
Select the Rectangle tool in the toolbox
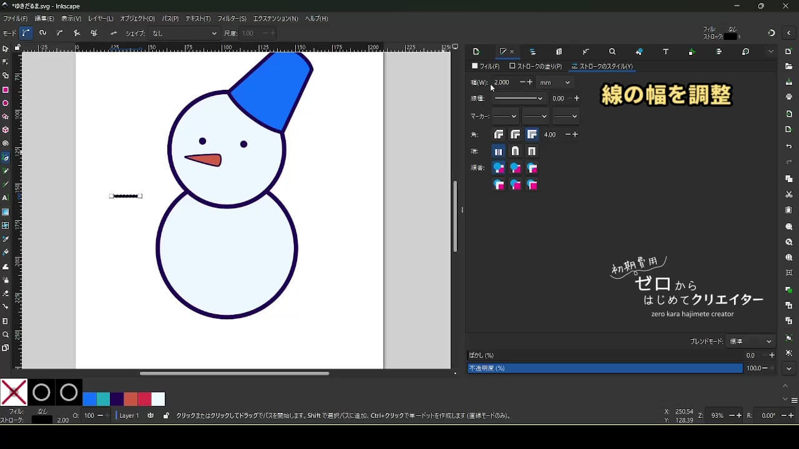click(x=6, y=90)
